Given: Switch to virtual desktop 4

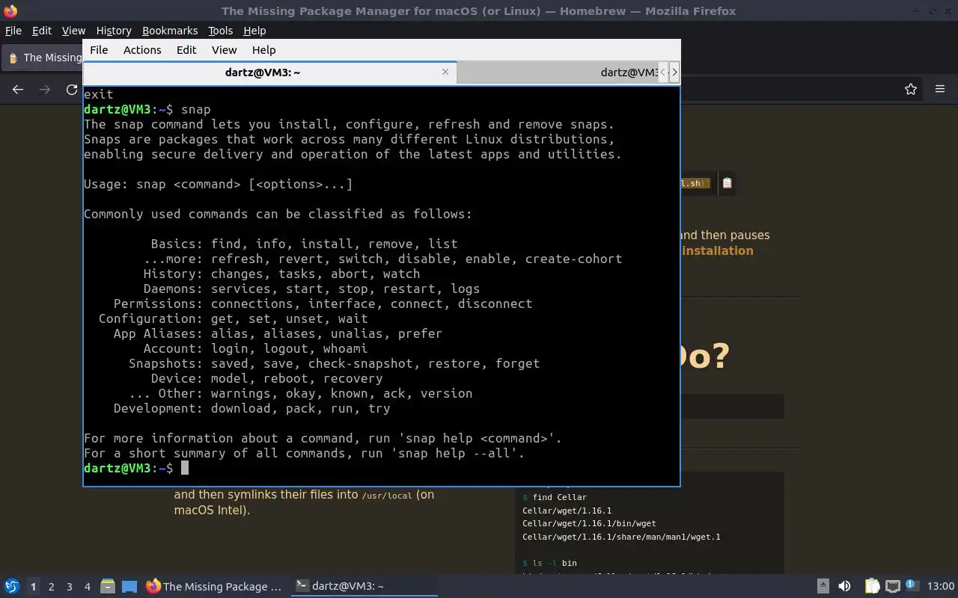Looking at the screenshot, I should point(87,587).
